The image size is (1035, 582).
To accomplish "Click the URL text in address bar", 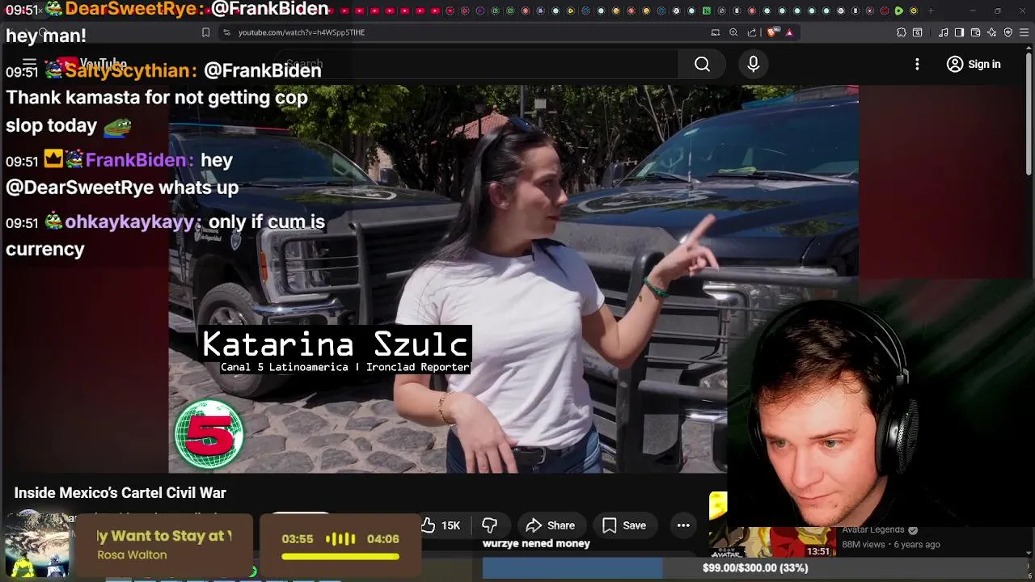I will 302,32.
